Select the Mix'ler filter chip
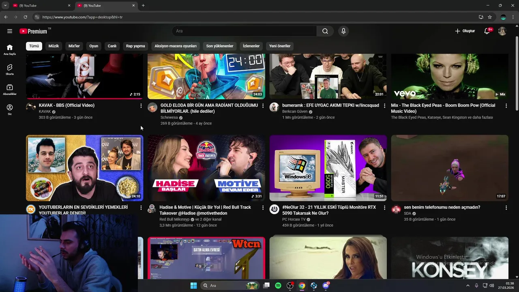This screenshot has height=292, width=519. coord(74,46)
